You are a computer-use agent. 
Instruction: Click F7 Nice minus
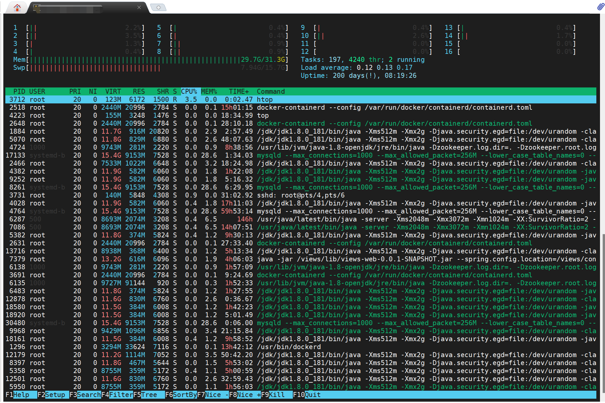(x=213, y=395)
